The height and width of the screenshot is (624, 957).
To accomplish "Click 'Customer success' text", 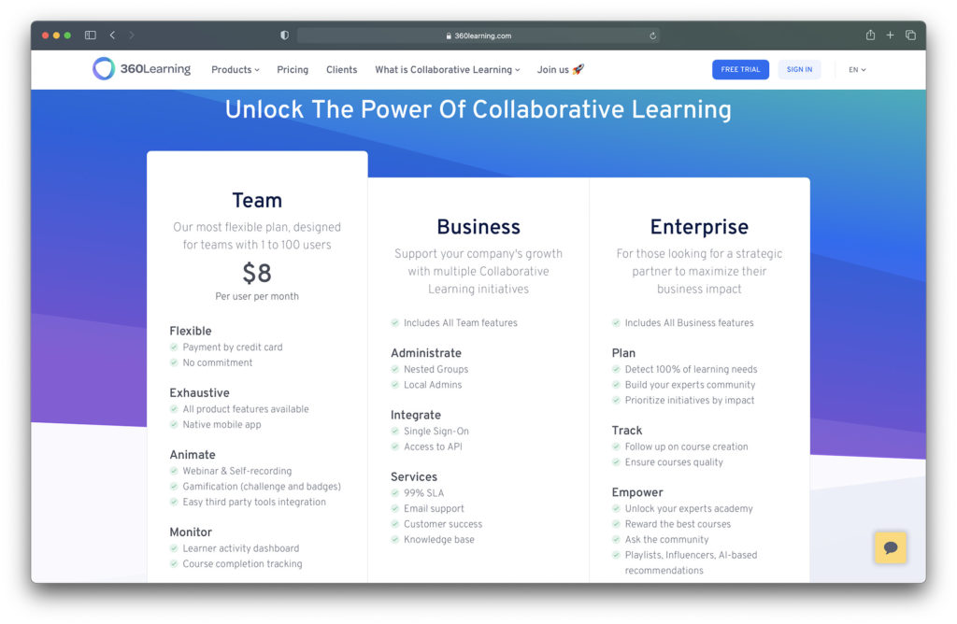I will point(442,524).
